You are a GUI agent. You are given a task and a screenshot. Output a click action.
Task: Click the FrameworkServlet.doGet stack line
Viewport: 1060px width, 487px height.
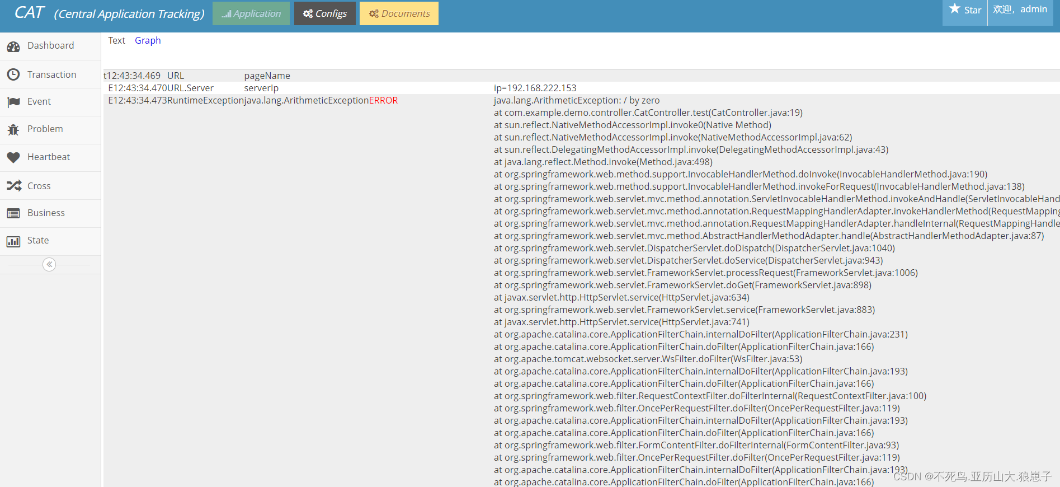(x=682, y=285)
